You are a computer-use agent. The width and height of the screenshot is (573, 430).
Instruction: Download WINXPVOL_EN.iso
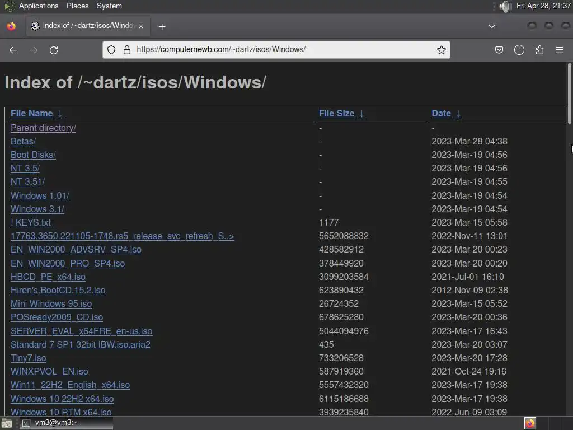(49, 372)
